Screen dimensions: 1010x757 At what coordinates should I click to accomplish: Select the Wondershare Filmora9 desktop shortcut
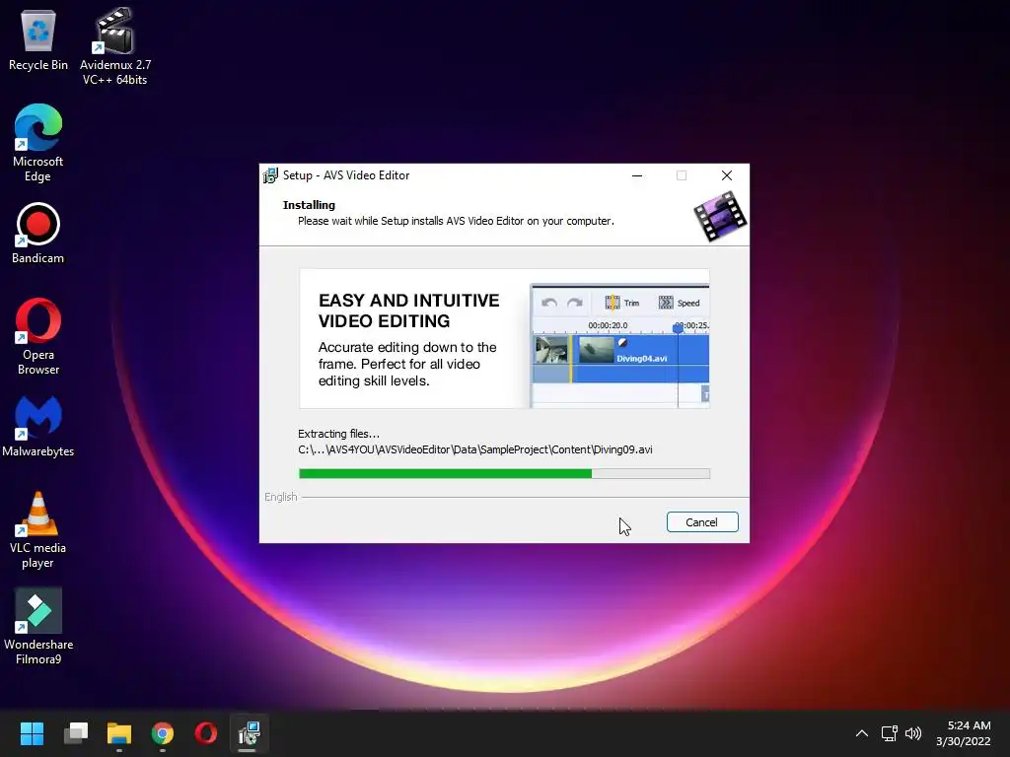click(x=38, y=626)
